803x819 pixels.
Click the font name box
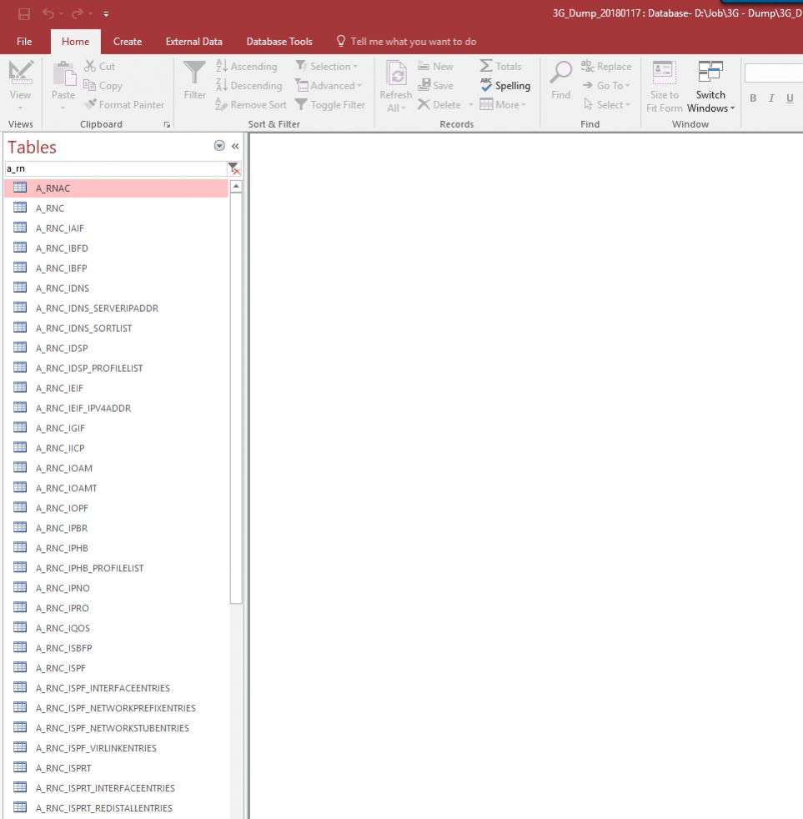(x=774, y=73)
